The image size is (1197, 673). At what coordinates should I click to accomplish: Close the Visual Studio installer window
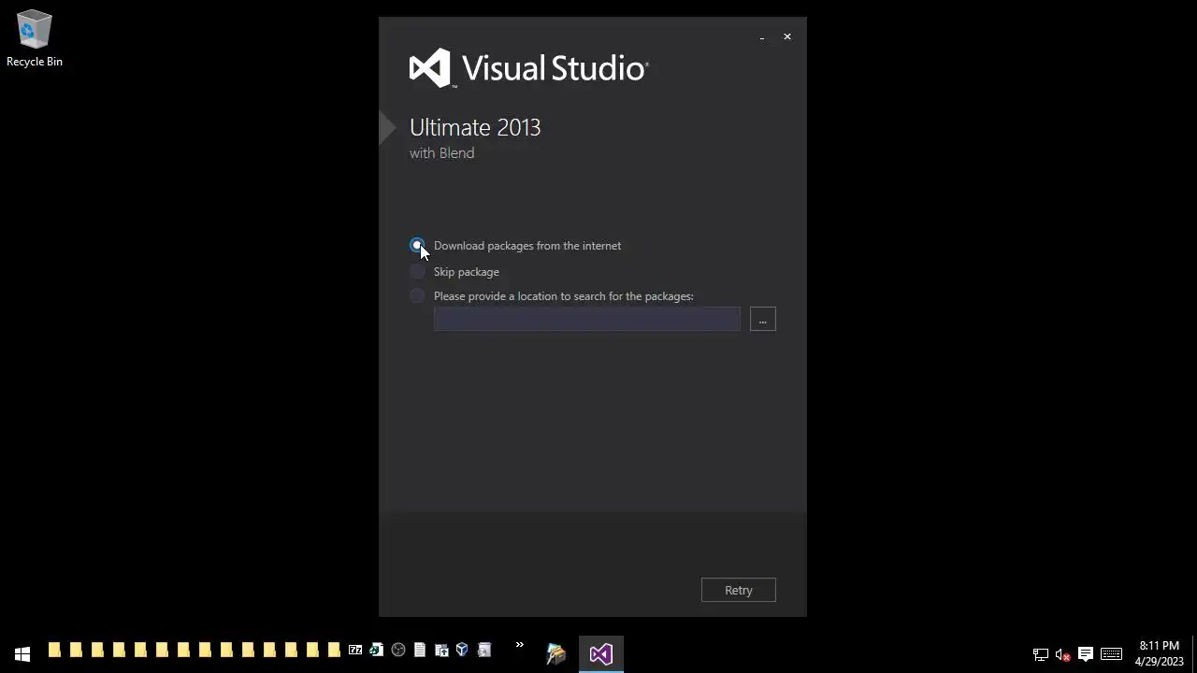pos(787,37)
